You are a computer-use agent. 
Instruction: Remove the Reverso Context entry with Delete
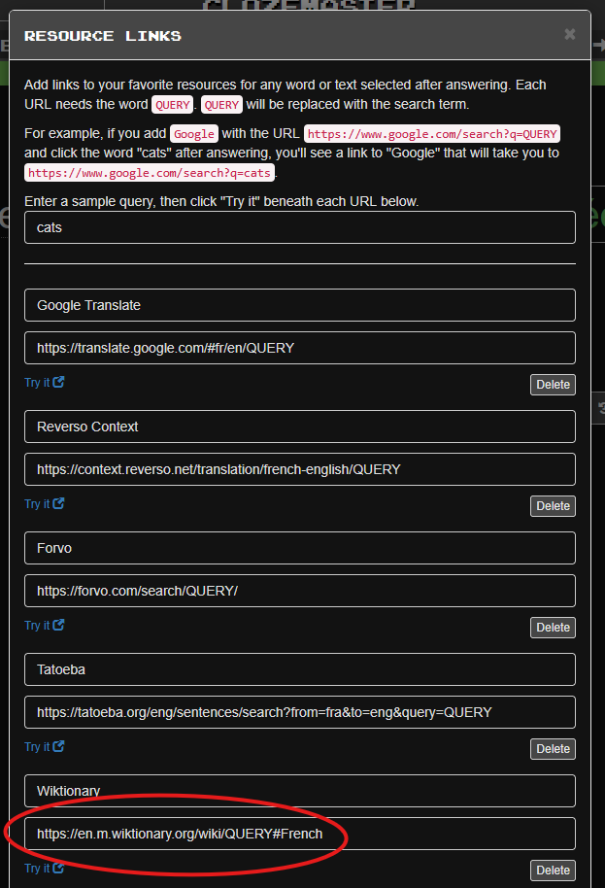tap(553, 506)
